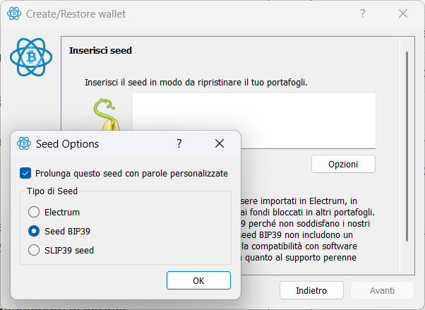Close the Create/Restore wallet window
Screen dimensions: 425x310
[x=403, y=13]
